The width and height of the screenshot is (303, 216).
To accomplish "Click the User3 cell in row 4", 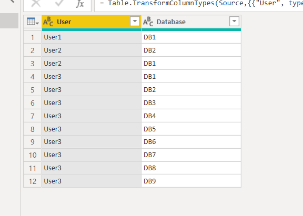I will (x=92, y=77).
